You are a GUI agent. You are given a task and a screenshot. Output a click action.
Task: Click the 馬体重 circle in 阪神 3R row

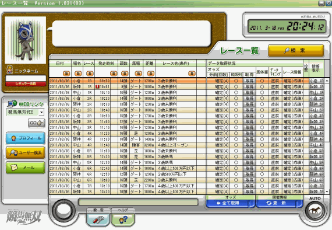[x=262, y=121]
